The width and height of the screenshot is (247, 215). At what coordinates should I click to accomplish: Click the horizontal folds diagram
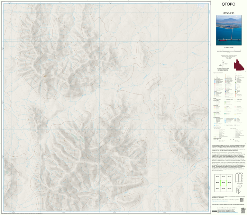(239, 189)
